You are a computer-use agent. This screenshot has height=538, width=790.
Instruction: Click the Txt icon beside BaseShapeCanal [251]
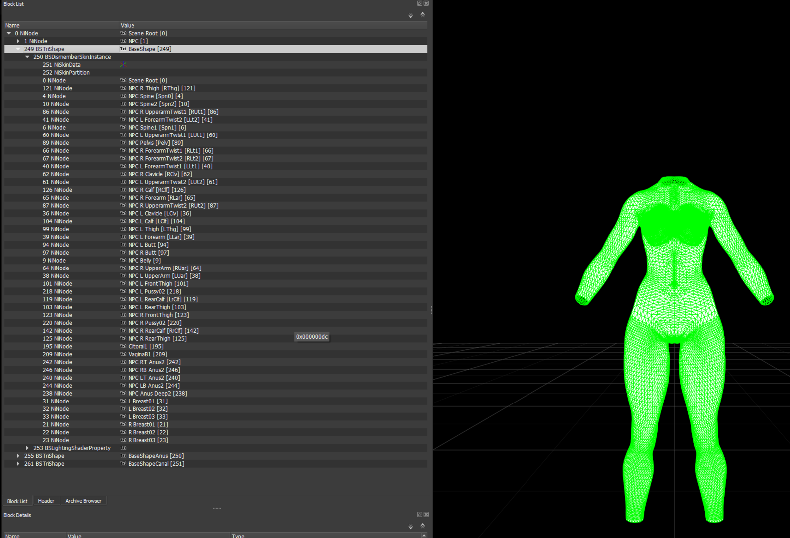pyautogui.click(x=123, y=464)
